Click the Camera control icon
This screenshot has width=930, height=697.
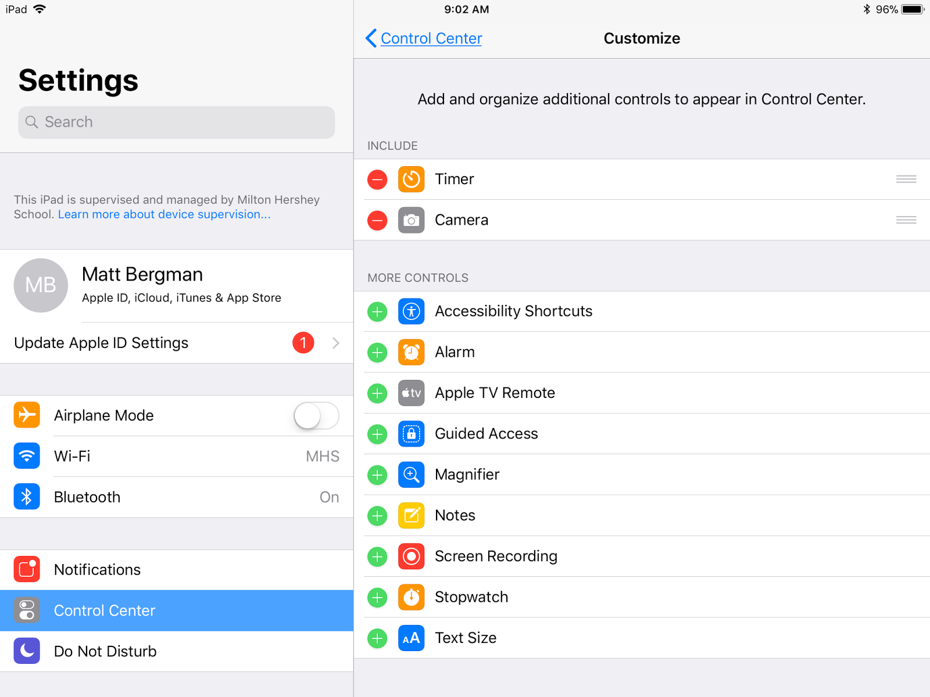pyautogui.click(x=411, y=220)
